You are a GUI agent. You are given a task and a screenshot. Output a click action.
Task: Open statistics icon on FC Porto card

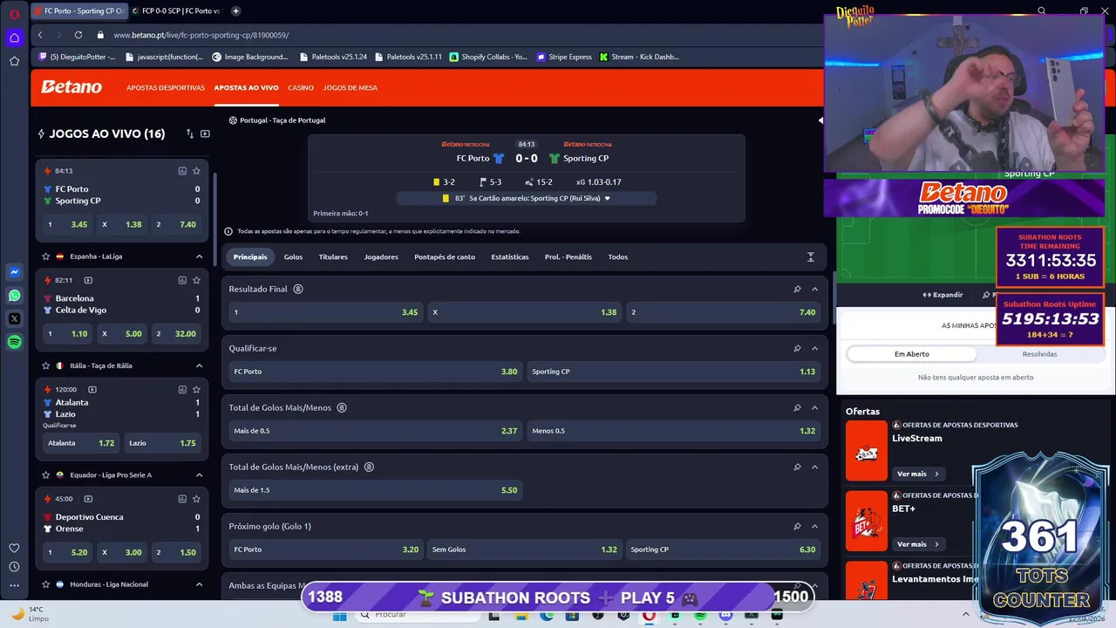click(182, 171)
